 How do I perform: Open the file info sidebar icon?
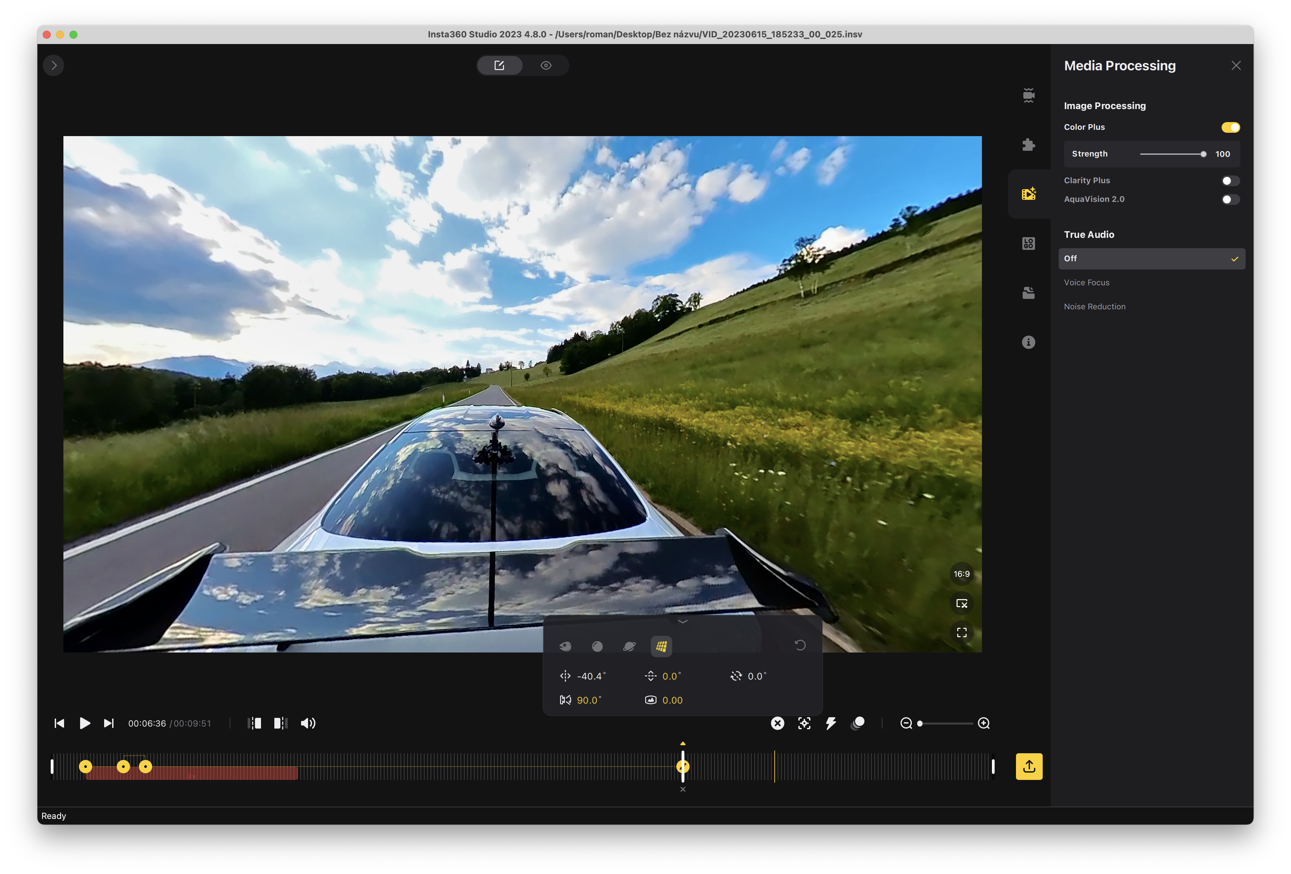coord(1028,342)
